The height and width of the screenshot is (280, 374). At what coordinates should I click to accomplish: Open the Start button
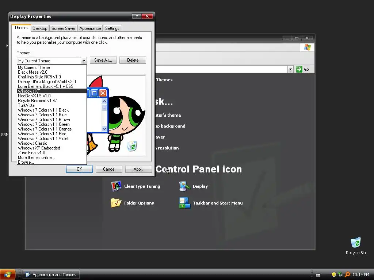coord(8,275)
